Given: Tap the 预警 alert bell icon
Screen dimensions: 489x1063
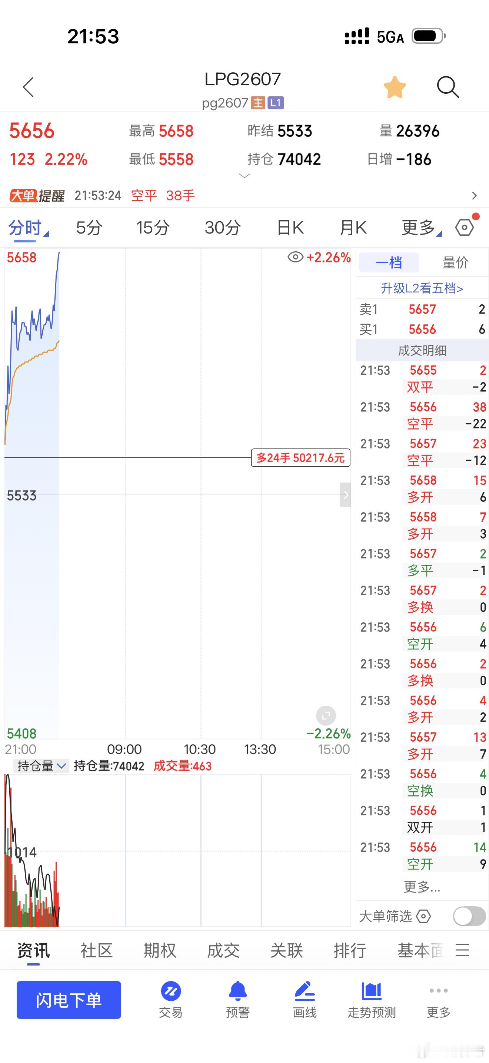Looking at the screenshot, I should pos(238,1000).
